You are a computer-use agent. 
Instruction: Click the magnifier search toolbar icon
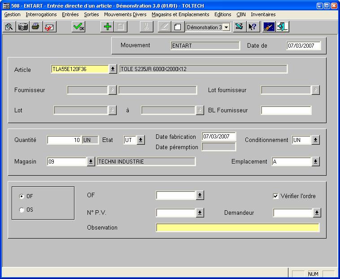pyautogui.click(x=9, y=27)
